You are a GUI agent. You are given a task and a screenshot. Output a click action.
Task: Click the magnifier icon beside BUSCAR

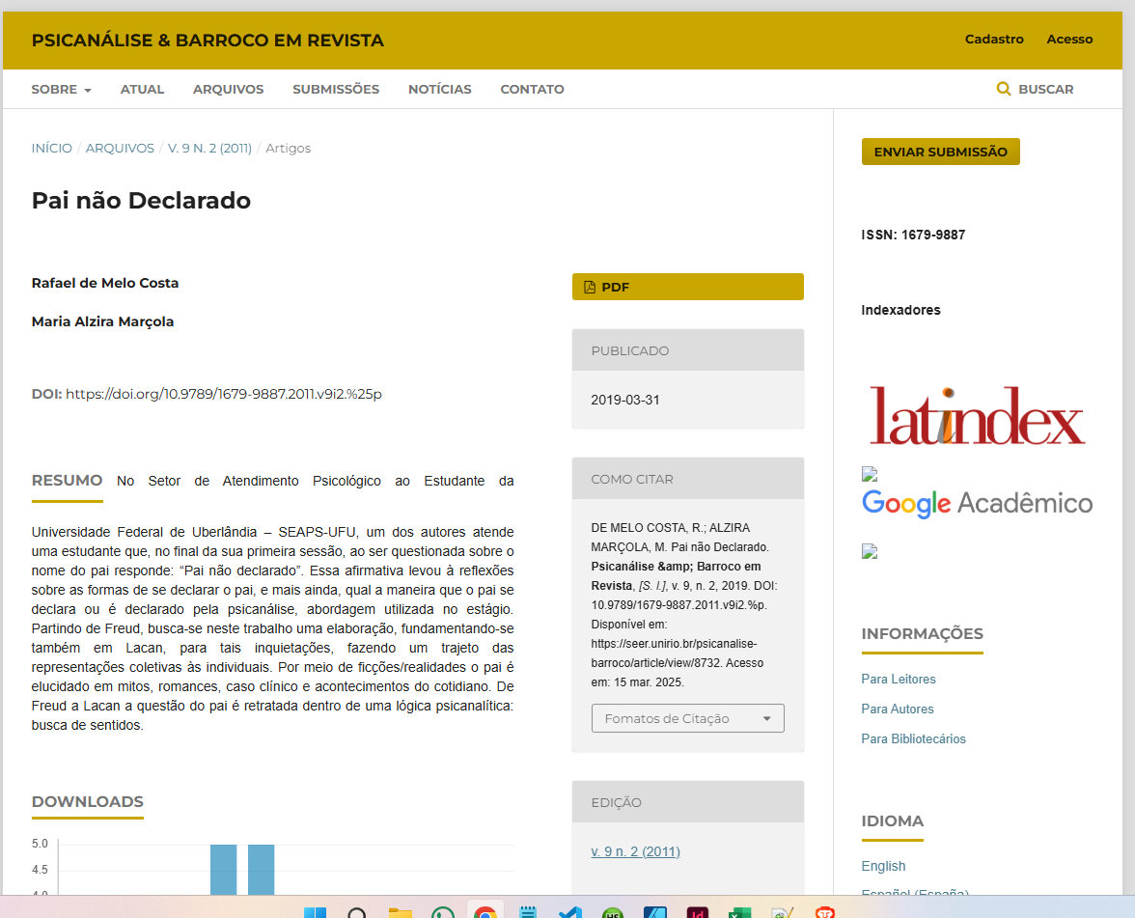[x=1004, y=89]
